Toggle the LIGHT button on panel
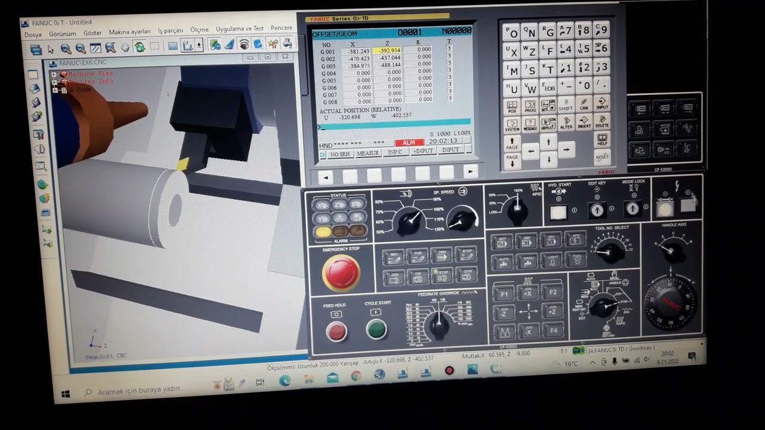Screen dimensions: 765x430 pyautogui.click(x=552, y=260)
